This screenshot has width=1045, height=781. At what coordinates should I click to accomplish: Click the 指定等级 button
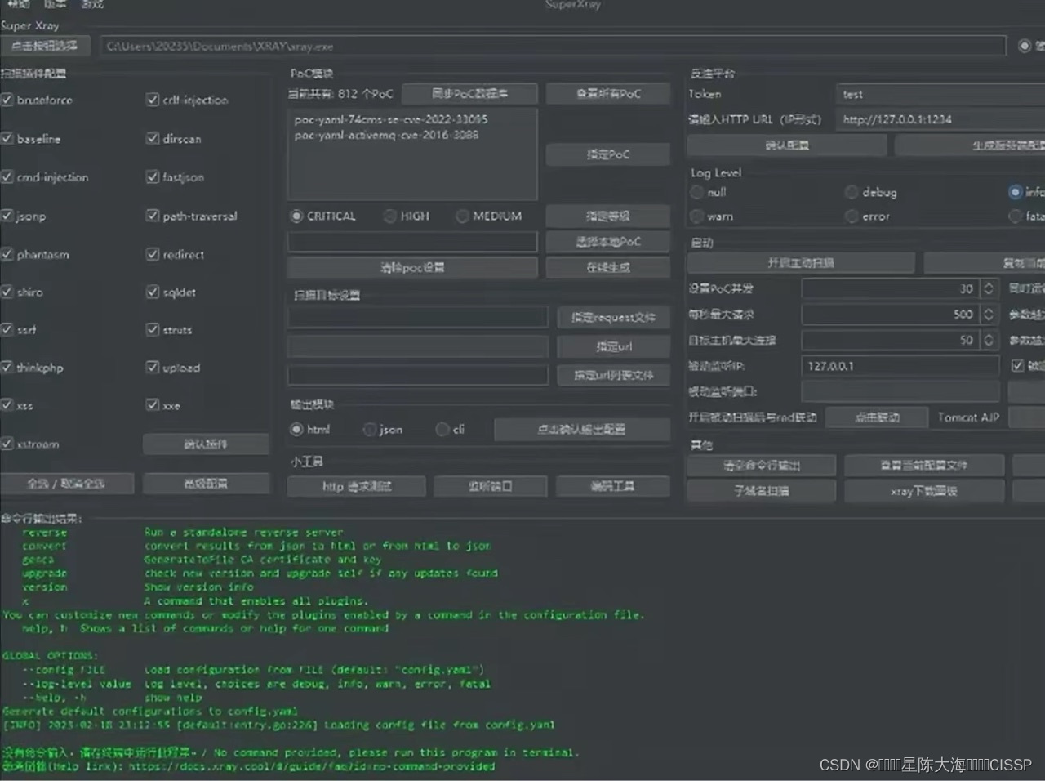click(608, 216)
